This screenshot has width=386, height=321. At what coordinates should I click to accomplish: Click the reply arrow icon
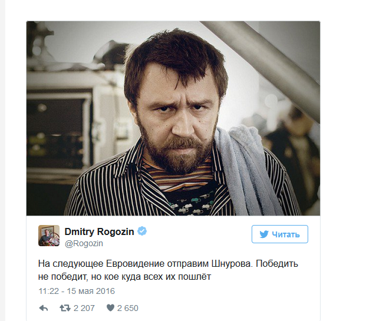44,308
